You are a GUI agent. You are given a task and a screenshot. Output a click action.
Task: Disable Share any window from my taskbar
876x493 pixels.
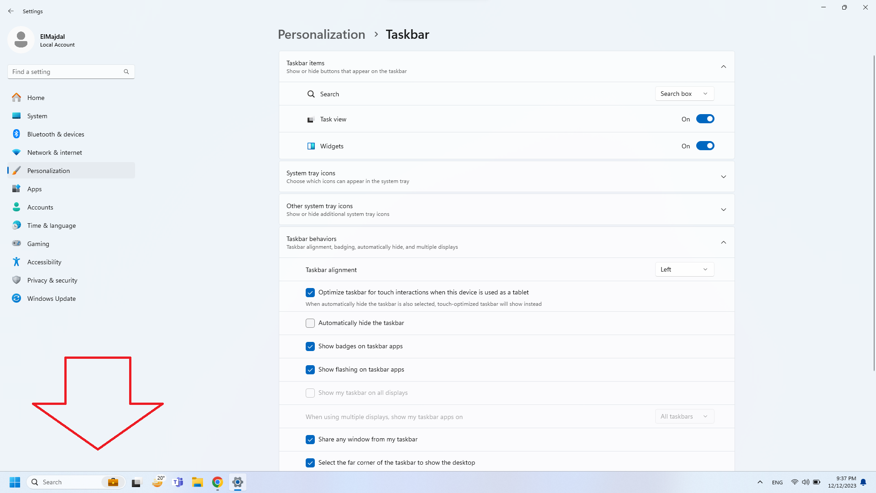(x=310, y=439)
